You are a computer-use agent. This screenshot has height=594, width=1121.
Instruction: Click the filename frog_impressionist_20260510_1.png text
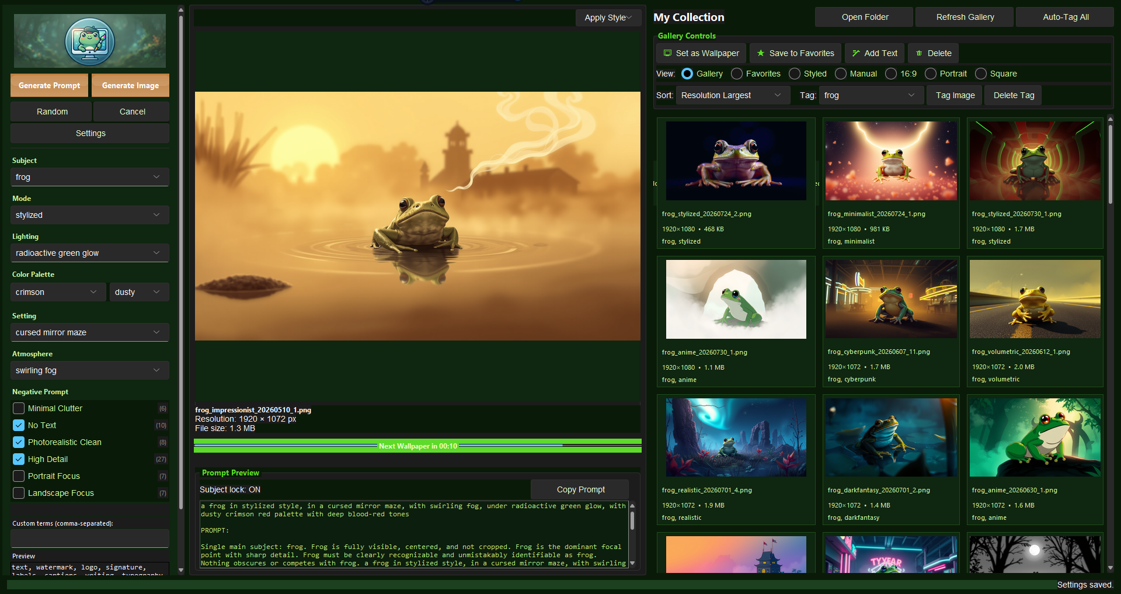253,410
